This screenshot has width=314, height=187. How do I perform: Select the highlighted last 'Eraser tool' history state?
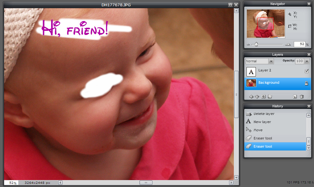coord(275,146)
